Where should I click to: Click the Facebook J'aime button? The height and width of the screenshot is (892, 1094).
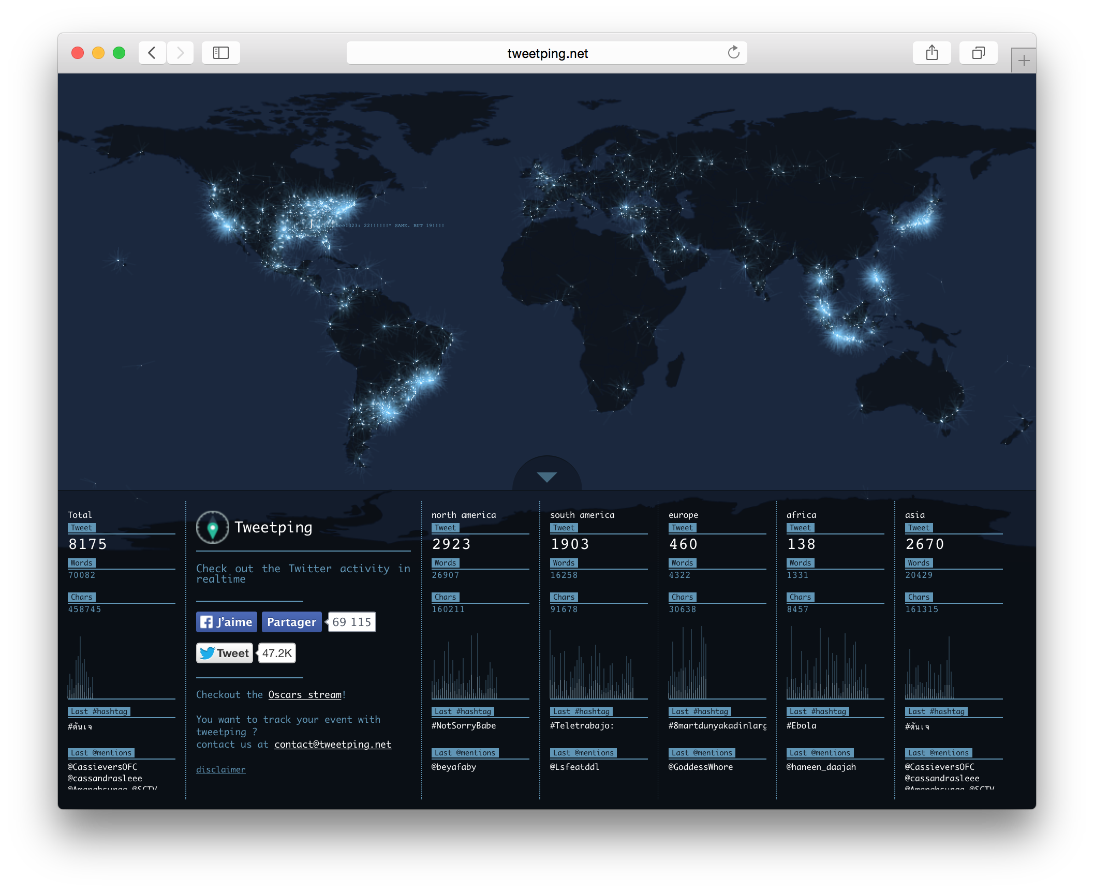227,622
